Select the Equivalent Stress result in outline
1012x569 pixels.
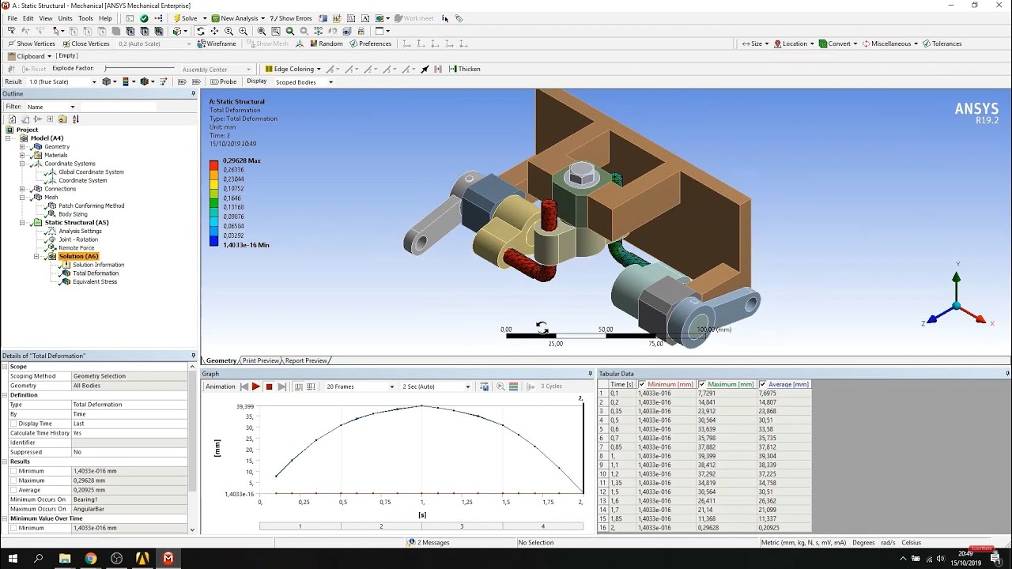pos(95,281)
